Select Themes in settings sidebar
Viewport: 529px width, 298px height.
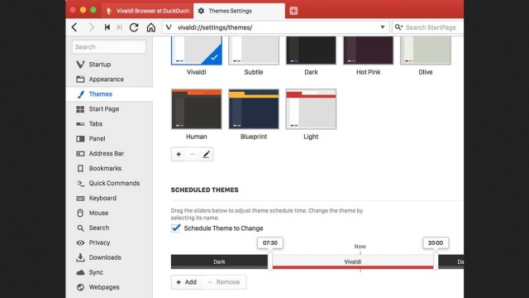(x=109, y=94)
